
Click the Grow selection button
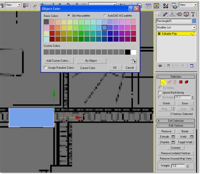[185, 103]
